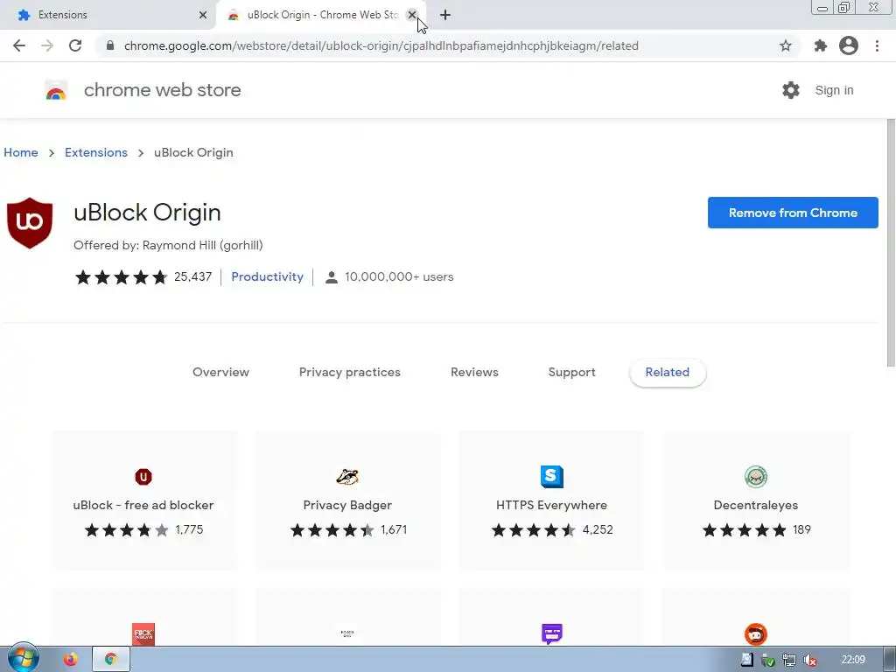Click the 4,252 rating count under HTTPS Everywhere

coord(598,529)
